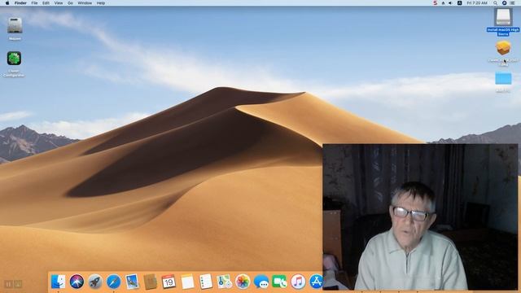Open Notification Center list icon

click(512, 3)
